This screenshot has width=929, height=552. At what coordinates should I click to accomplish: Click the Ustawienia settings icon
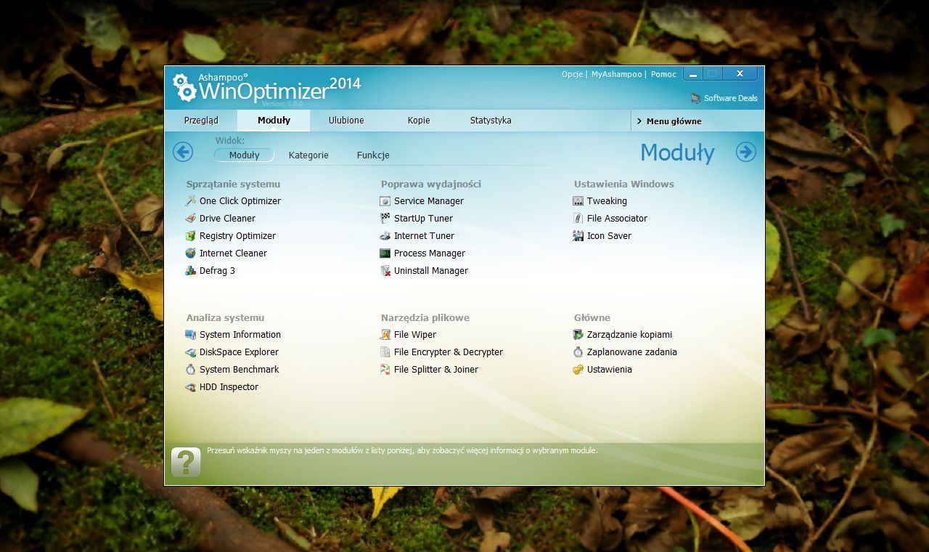click(578, 370)
